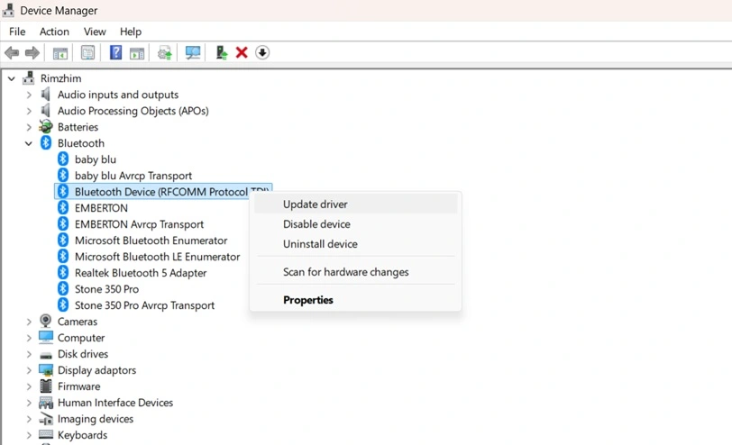Click the Display adaptors label
732x445 pixels.
pos(96,370)
